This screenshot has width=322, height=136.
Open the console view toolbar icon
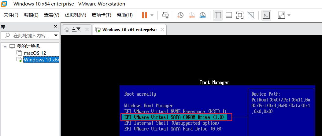tap(266, 15)
